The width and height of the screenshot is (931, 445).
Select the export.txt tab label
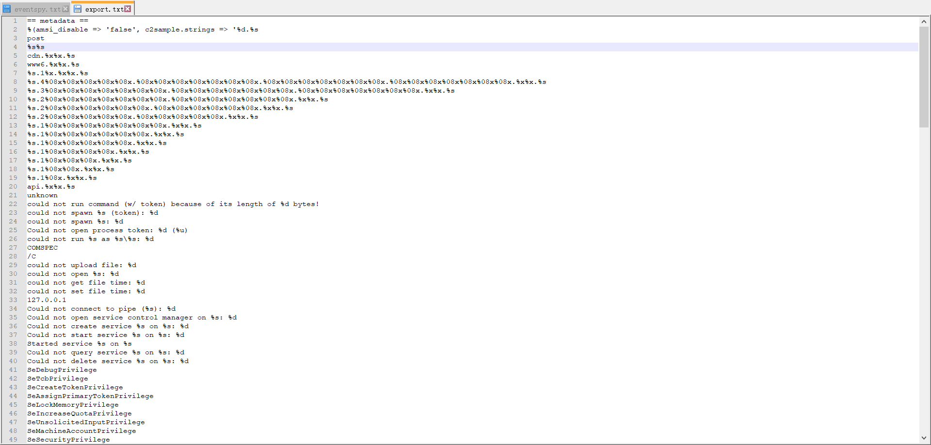(x=104, y=9)
